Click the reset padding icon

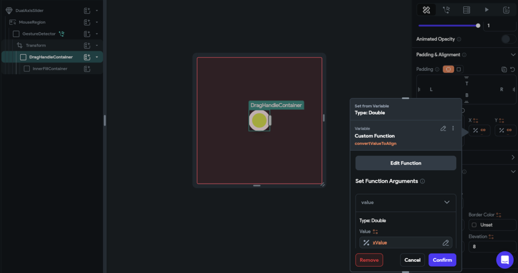tap(513, 69)
